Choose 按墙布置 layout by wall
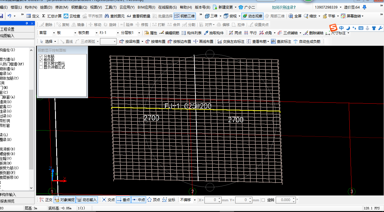 155,42
